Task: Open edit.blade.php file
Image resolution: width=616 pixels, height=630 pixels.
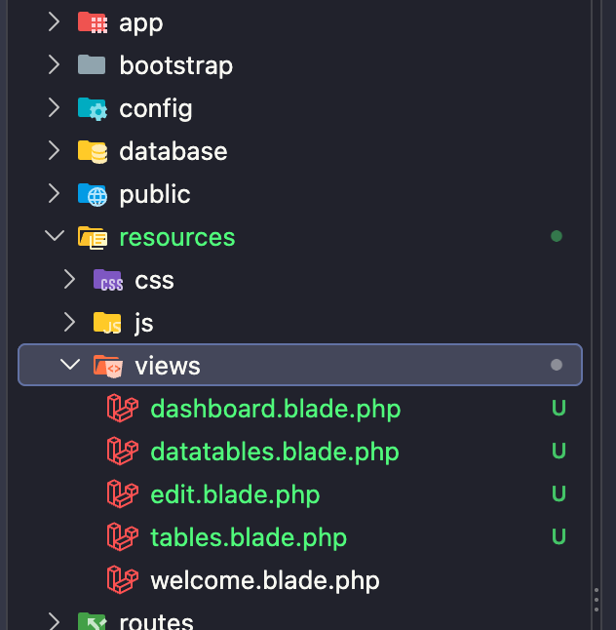Action: (x=235, y=495)
